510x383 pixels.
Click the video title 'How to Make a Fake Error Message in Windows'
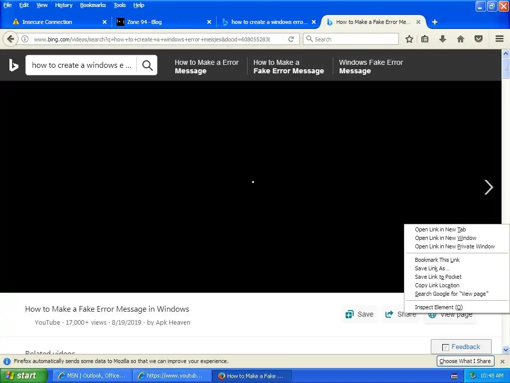tap(107, 309)
